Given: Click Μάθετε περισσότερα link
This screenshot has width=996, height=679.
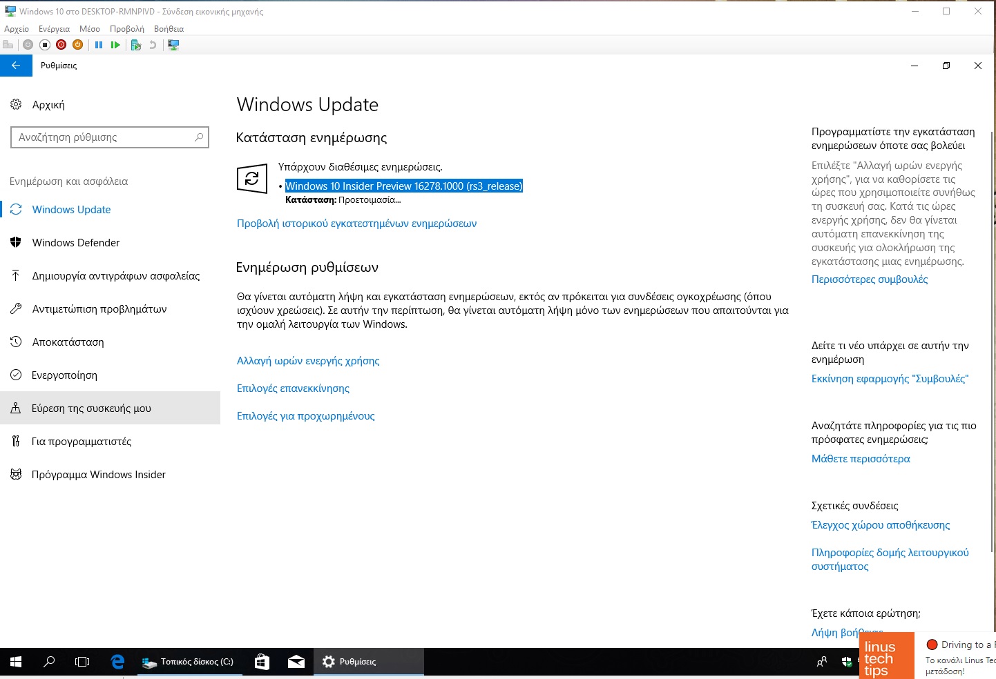Looking at the screenshot, I should pos(861,459).
